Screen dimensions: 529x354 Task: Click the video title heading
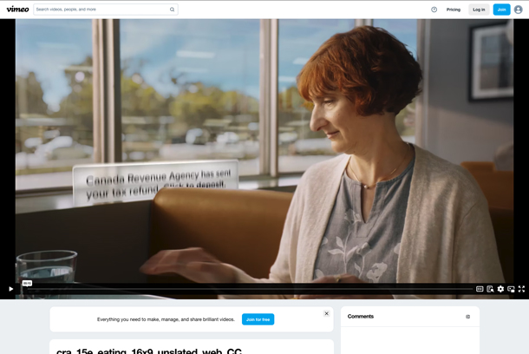pyautogui.click(x=149, y=351)
